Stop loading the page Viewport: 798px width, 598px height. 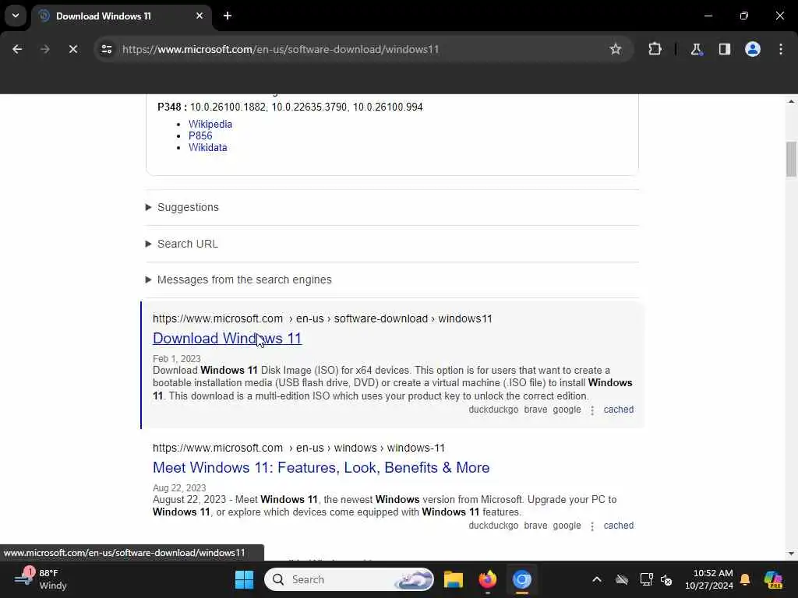point(72,49)
